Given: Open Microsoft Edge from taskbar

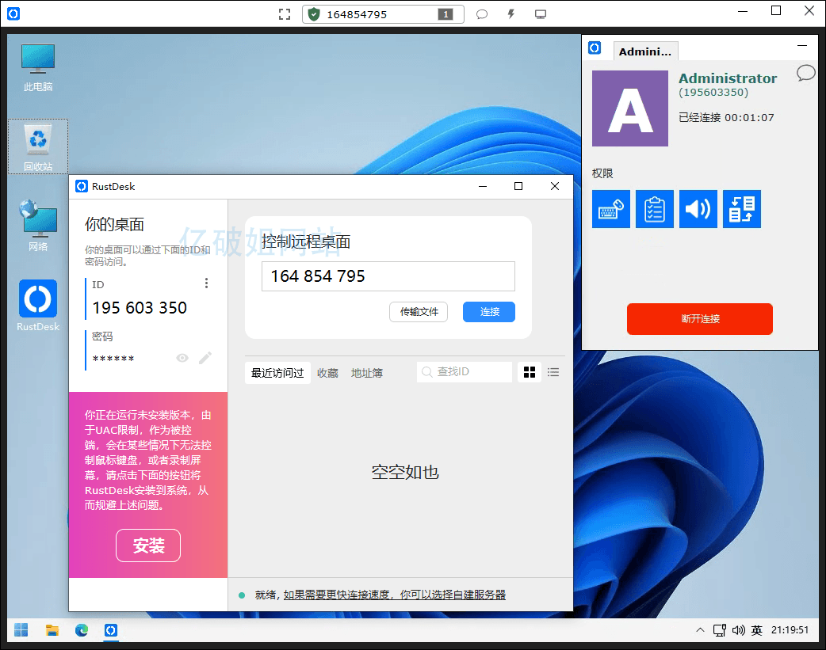Looking at the screenshot, I should click(x=82, y=630).
